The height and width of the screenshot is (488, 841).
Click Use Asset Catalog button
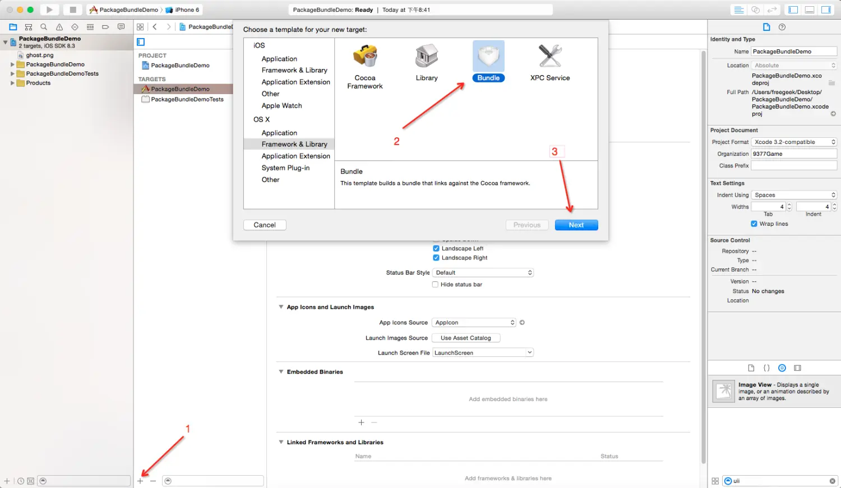466,338
